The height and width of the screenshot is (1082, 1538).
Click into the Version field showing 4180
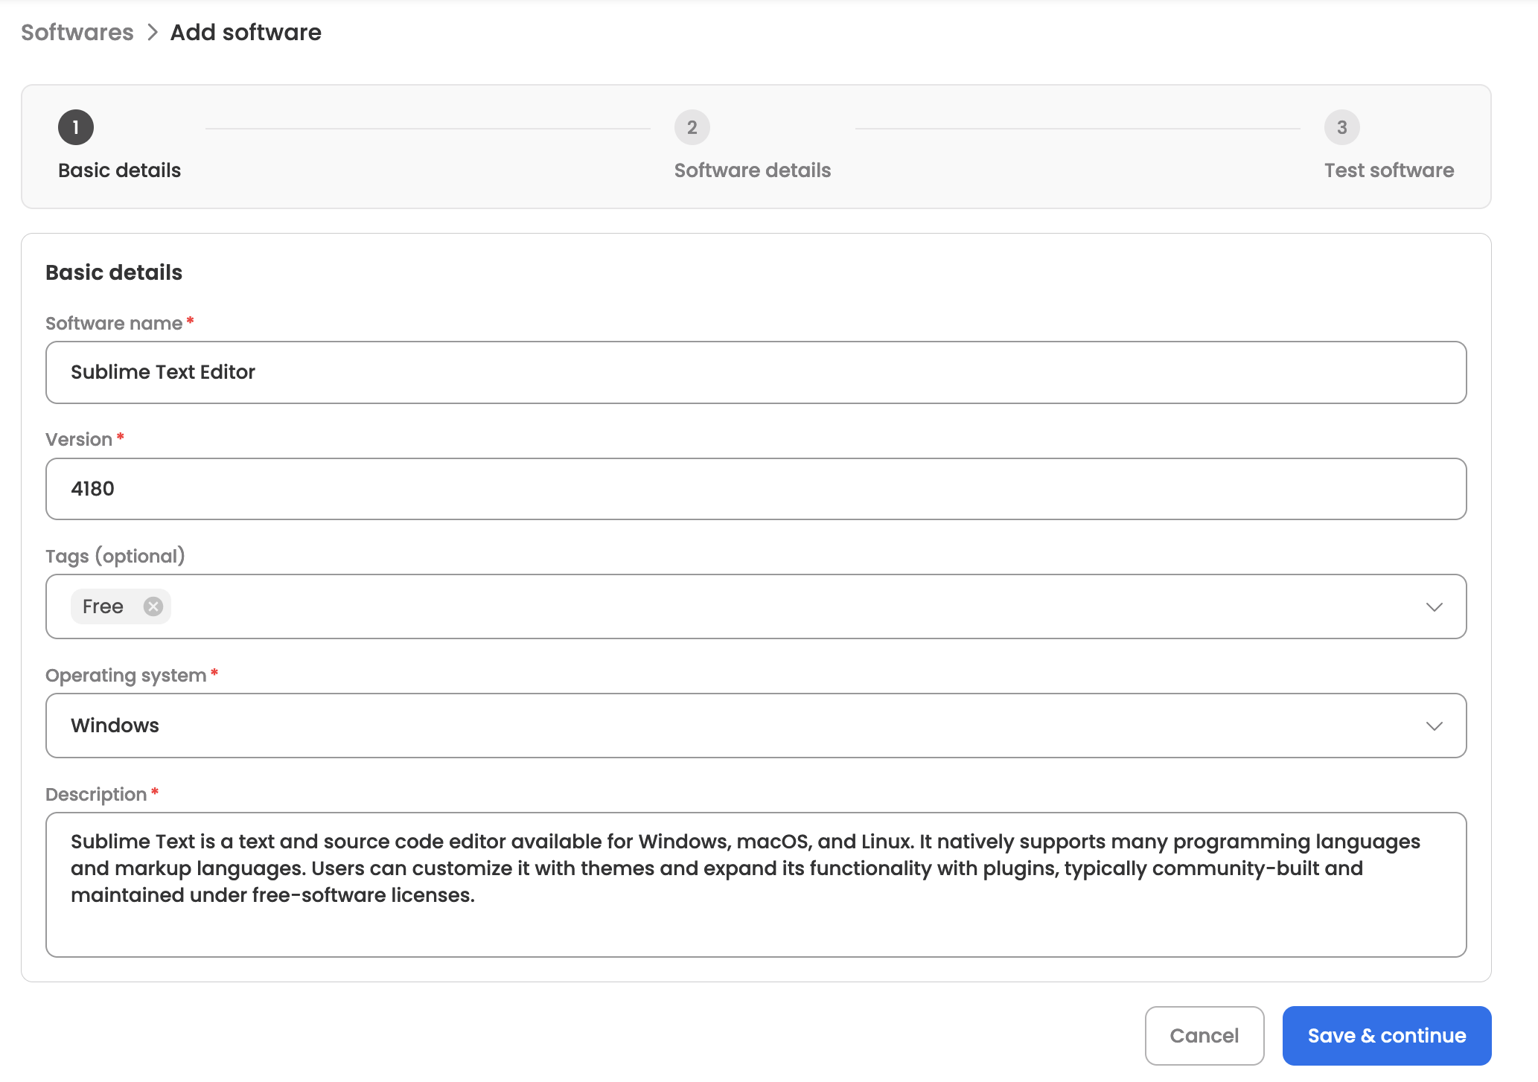756,489
